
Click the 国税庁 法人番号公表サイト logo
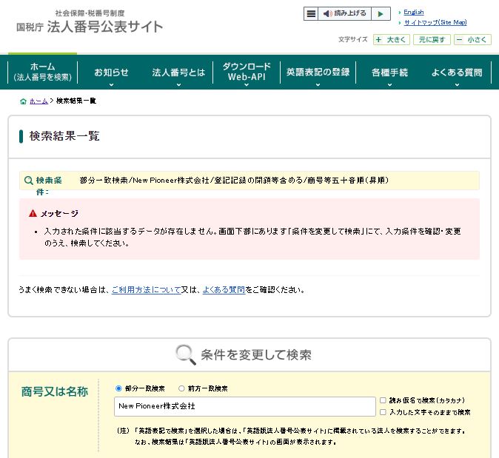click(x=90, y=22)
